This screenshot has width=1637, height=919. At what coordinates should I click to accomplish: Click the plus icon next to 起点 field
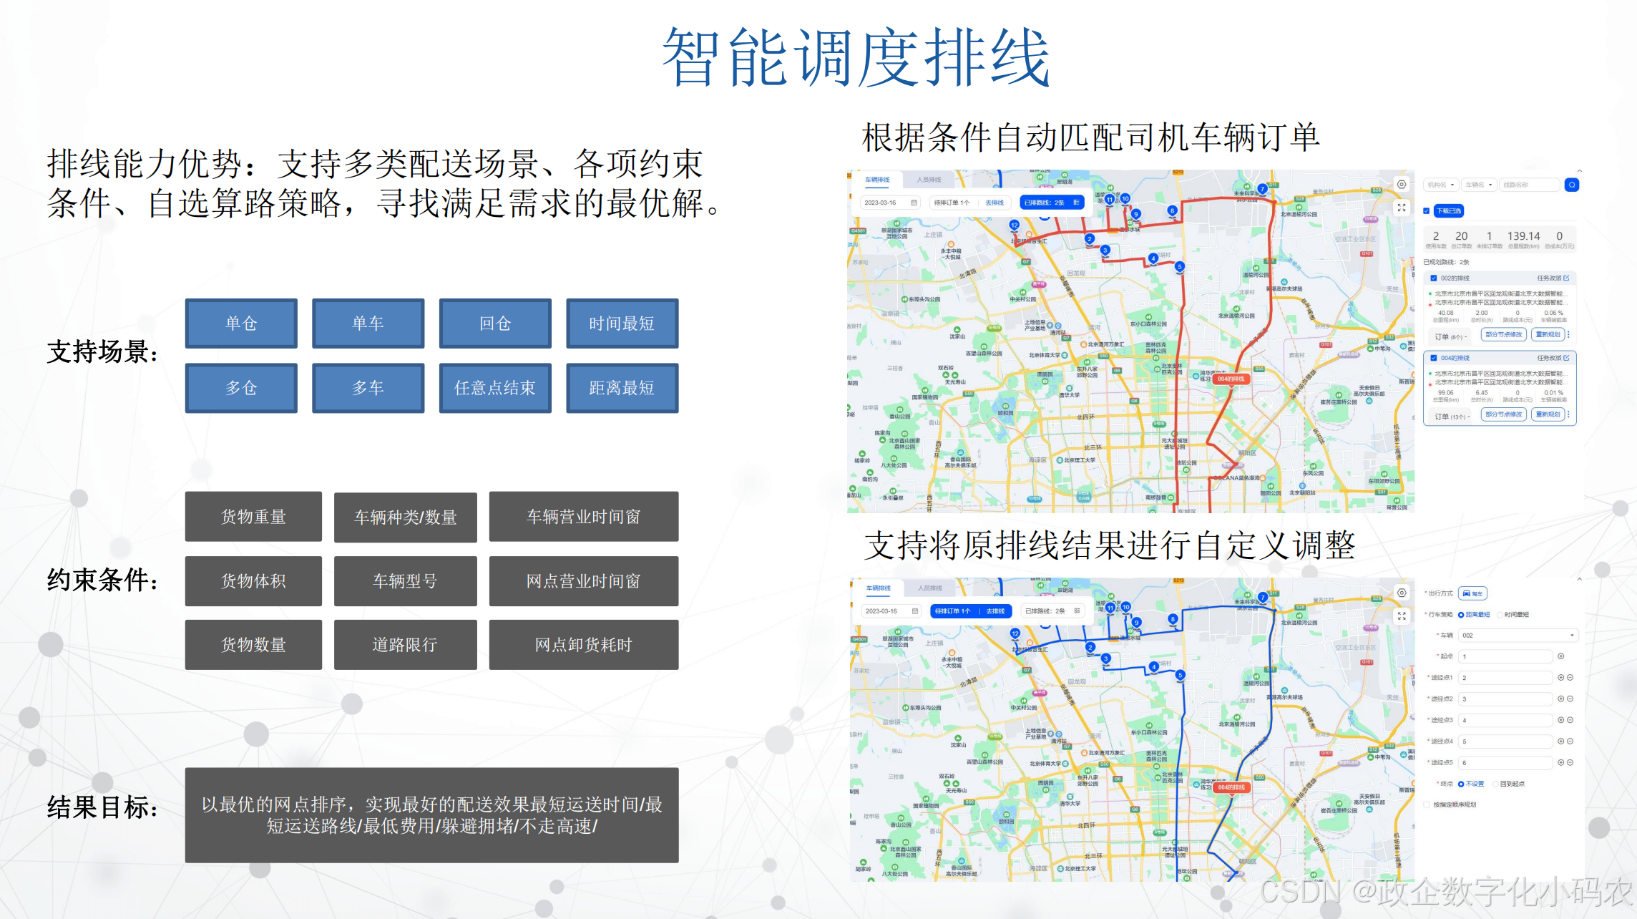1560,656
